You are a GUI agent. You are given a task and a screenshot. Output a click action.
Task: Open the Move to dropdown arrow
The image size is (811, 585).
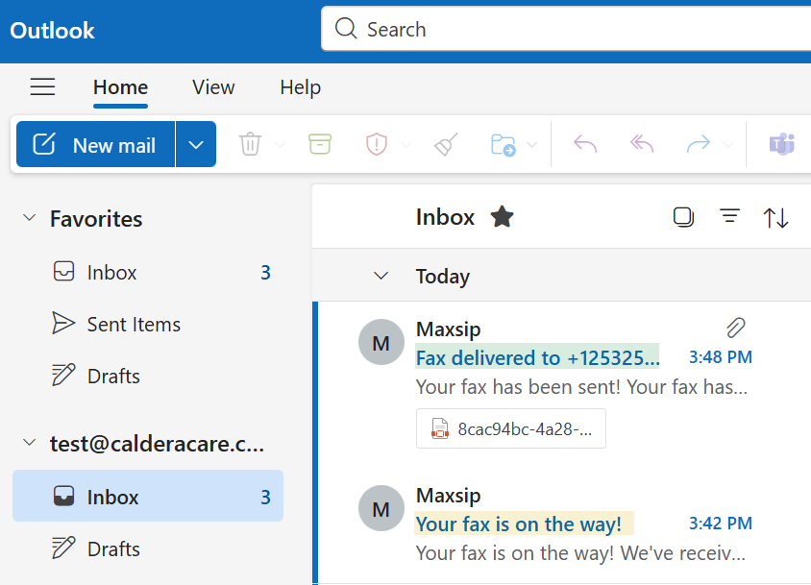[531, 144]
